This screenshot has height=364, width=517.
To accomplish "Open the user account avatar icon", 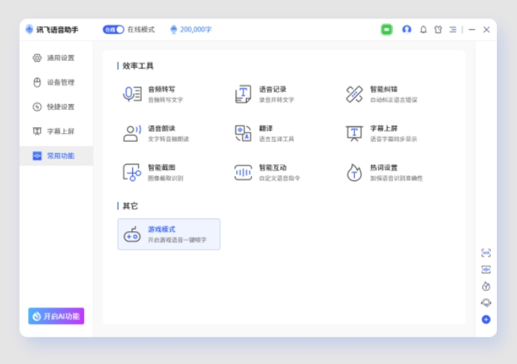I will [407, 30].
